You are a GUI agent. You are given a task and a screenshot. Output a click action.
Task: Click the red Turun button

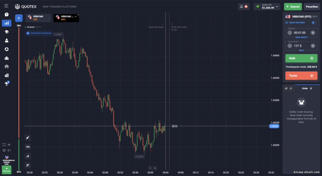301,75
